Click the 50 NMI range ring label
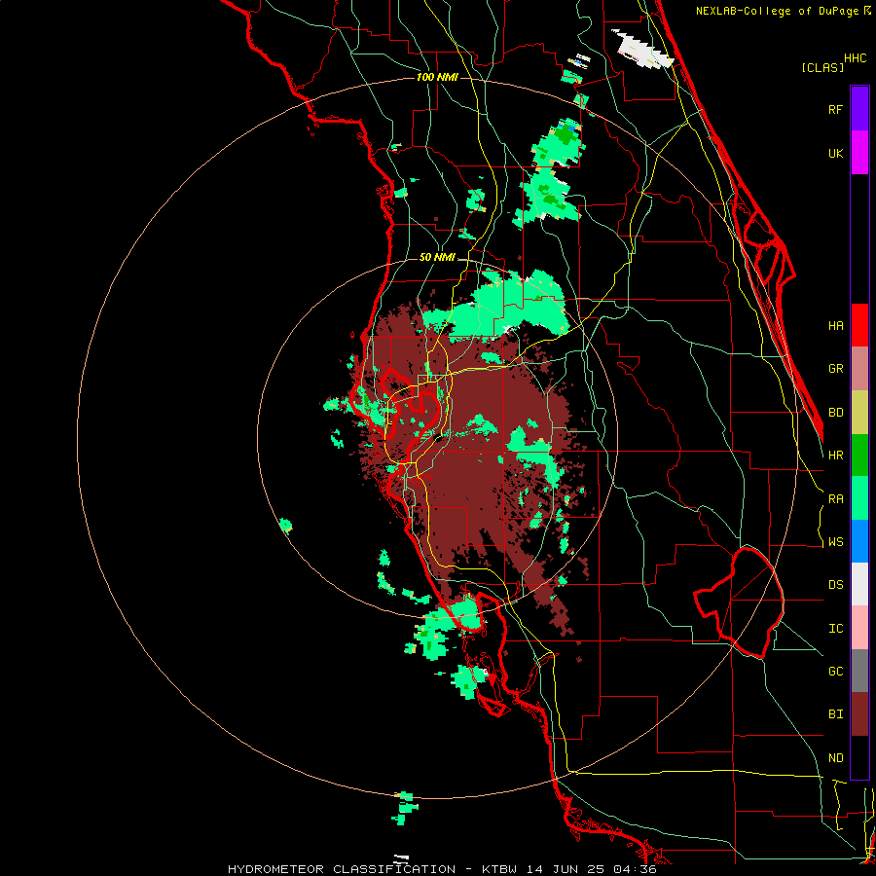The height and width of the screenshot is (876, 876). pos(437,257)
